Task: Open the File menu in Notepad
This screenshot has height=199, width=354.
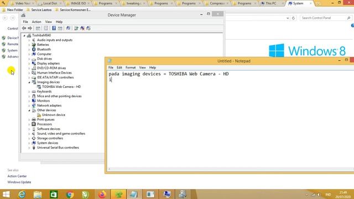Action: (111, 67)
